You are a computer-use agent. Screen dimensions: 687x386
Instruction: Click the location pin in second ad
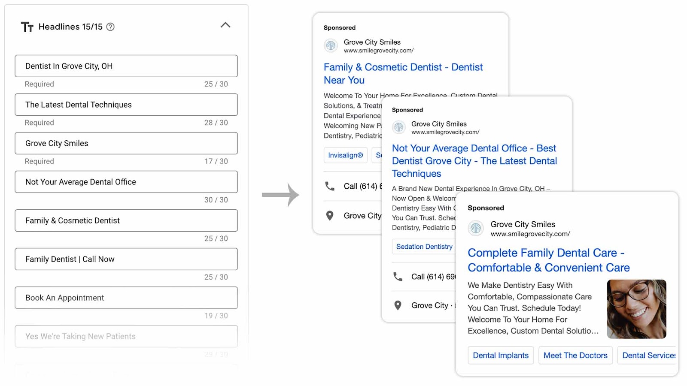tap(398, 305)
